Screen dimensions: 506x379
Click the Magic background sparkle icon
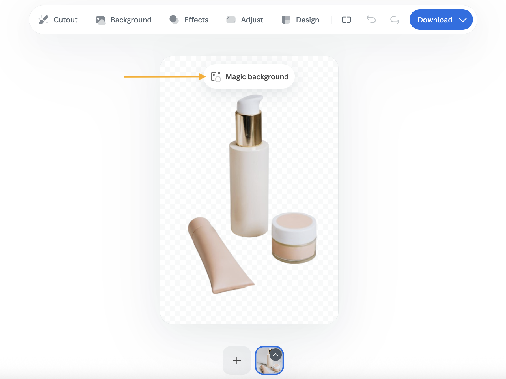point(216,77)
